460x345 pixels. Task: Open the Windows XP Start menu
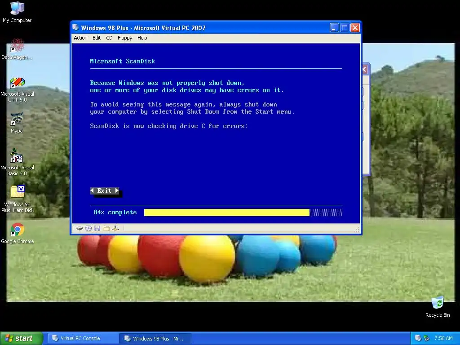pyautogui.click(x=21, y=338)
